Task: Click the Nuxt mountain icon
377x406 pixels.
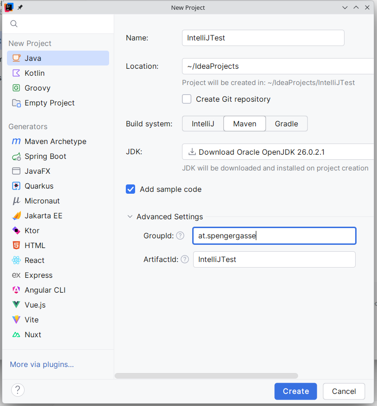Action: (16, 334)
